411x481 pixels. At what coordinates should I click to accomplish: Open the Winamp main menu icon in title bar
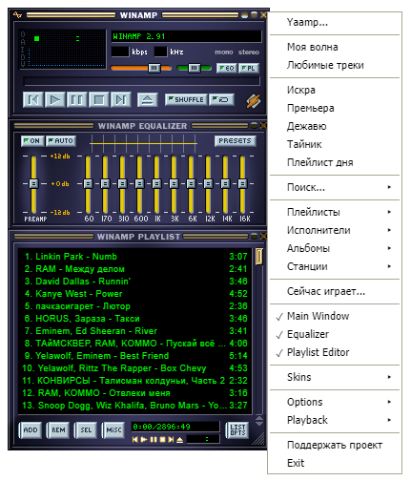point(17,14)
